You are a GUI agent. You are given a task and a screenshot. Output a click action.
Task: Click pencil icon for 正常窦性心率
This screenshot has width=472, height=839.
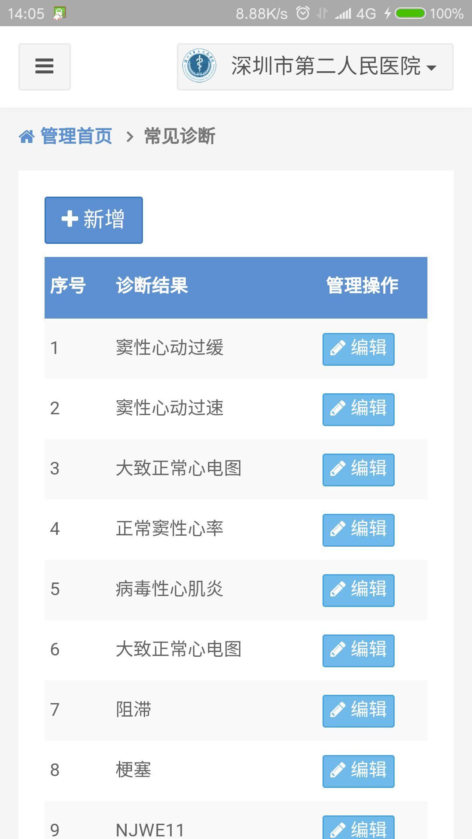click(338, 530)
